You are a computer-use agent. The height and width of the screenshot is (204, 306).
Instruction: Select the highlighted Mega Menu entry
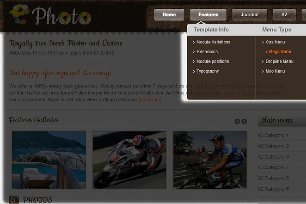[x=280, y=52]
